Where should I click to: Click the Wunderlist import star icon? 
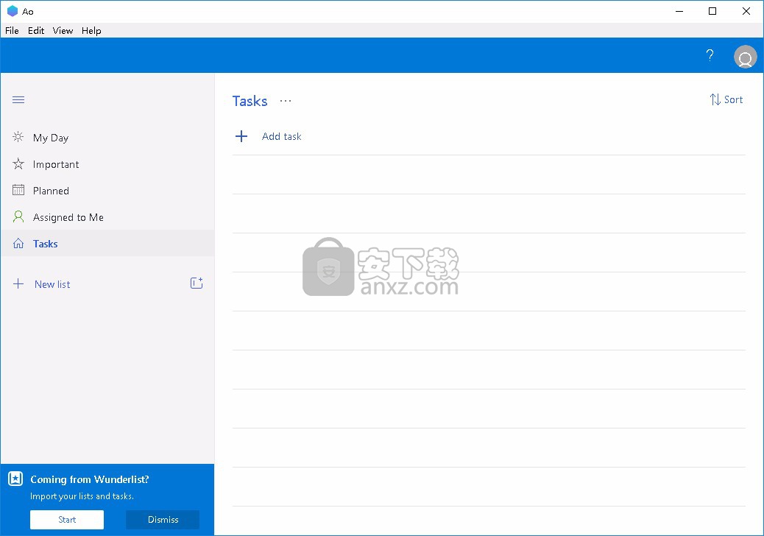tap(15, 479)
